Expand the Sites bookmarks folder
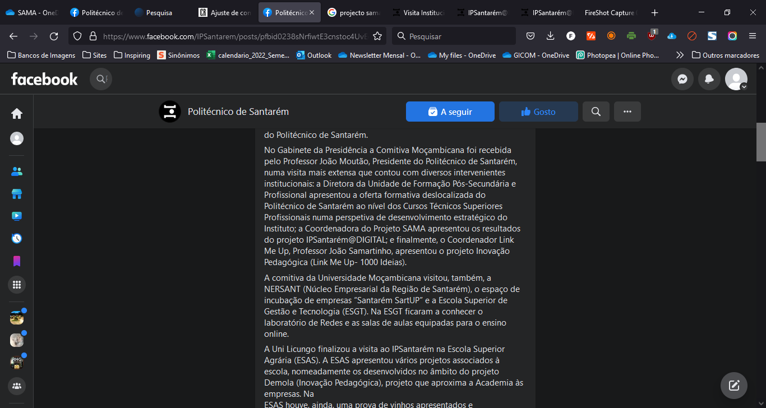 pos(94,55)
